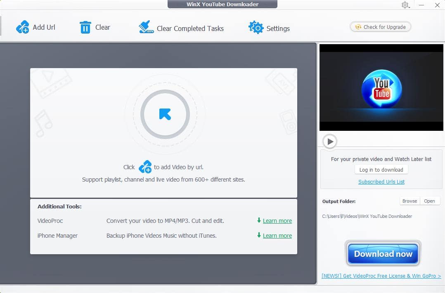The width and height of the screenshot is (445, 293).
Task: Click the Clear Completed Tasks broom icon
Action: point(146,28)
